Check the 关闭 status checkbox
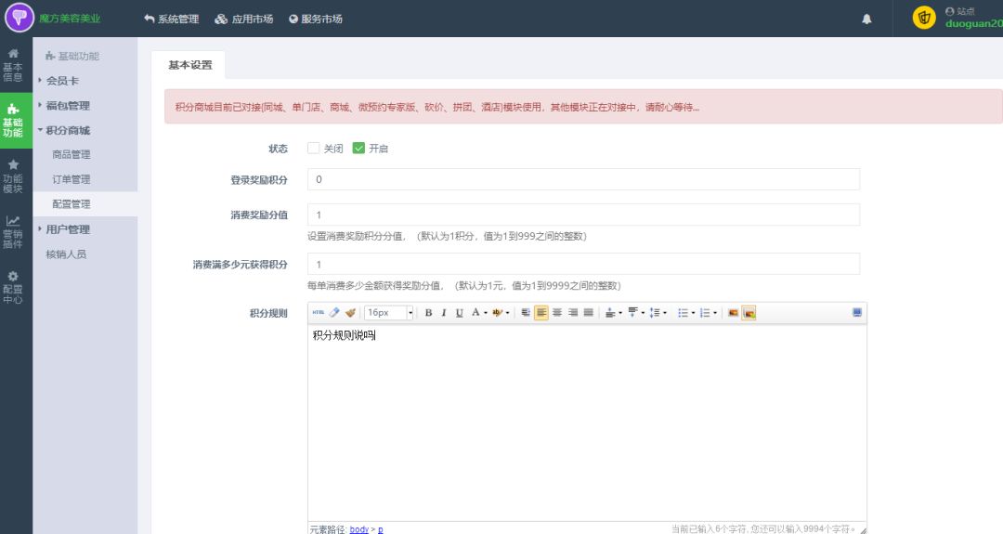The height and width of the screenshot is (534, 1003). [314, 149]
